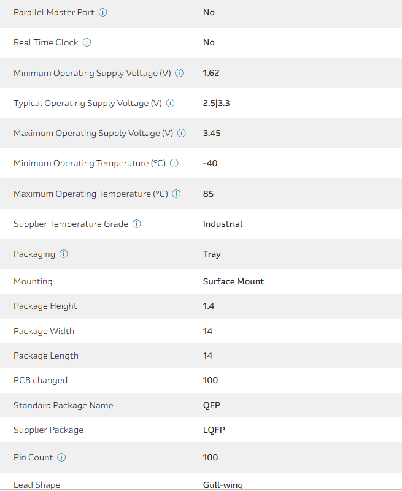Viewport: 402px width, 491px height.
Task: Click the 2.5|3.3 typical voltage value
Action: tap(216, 103)
